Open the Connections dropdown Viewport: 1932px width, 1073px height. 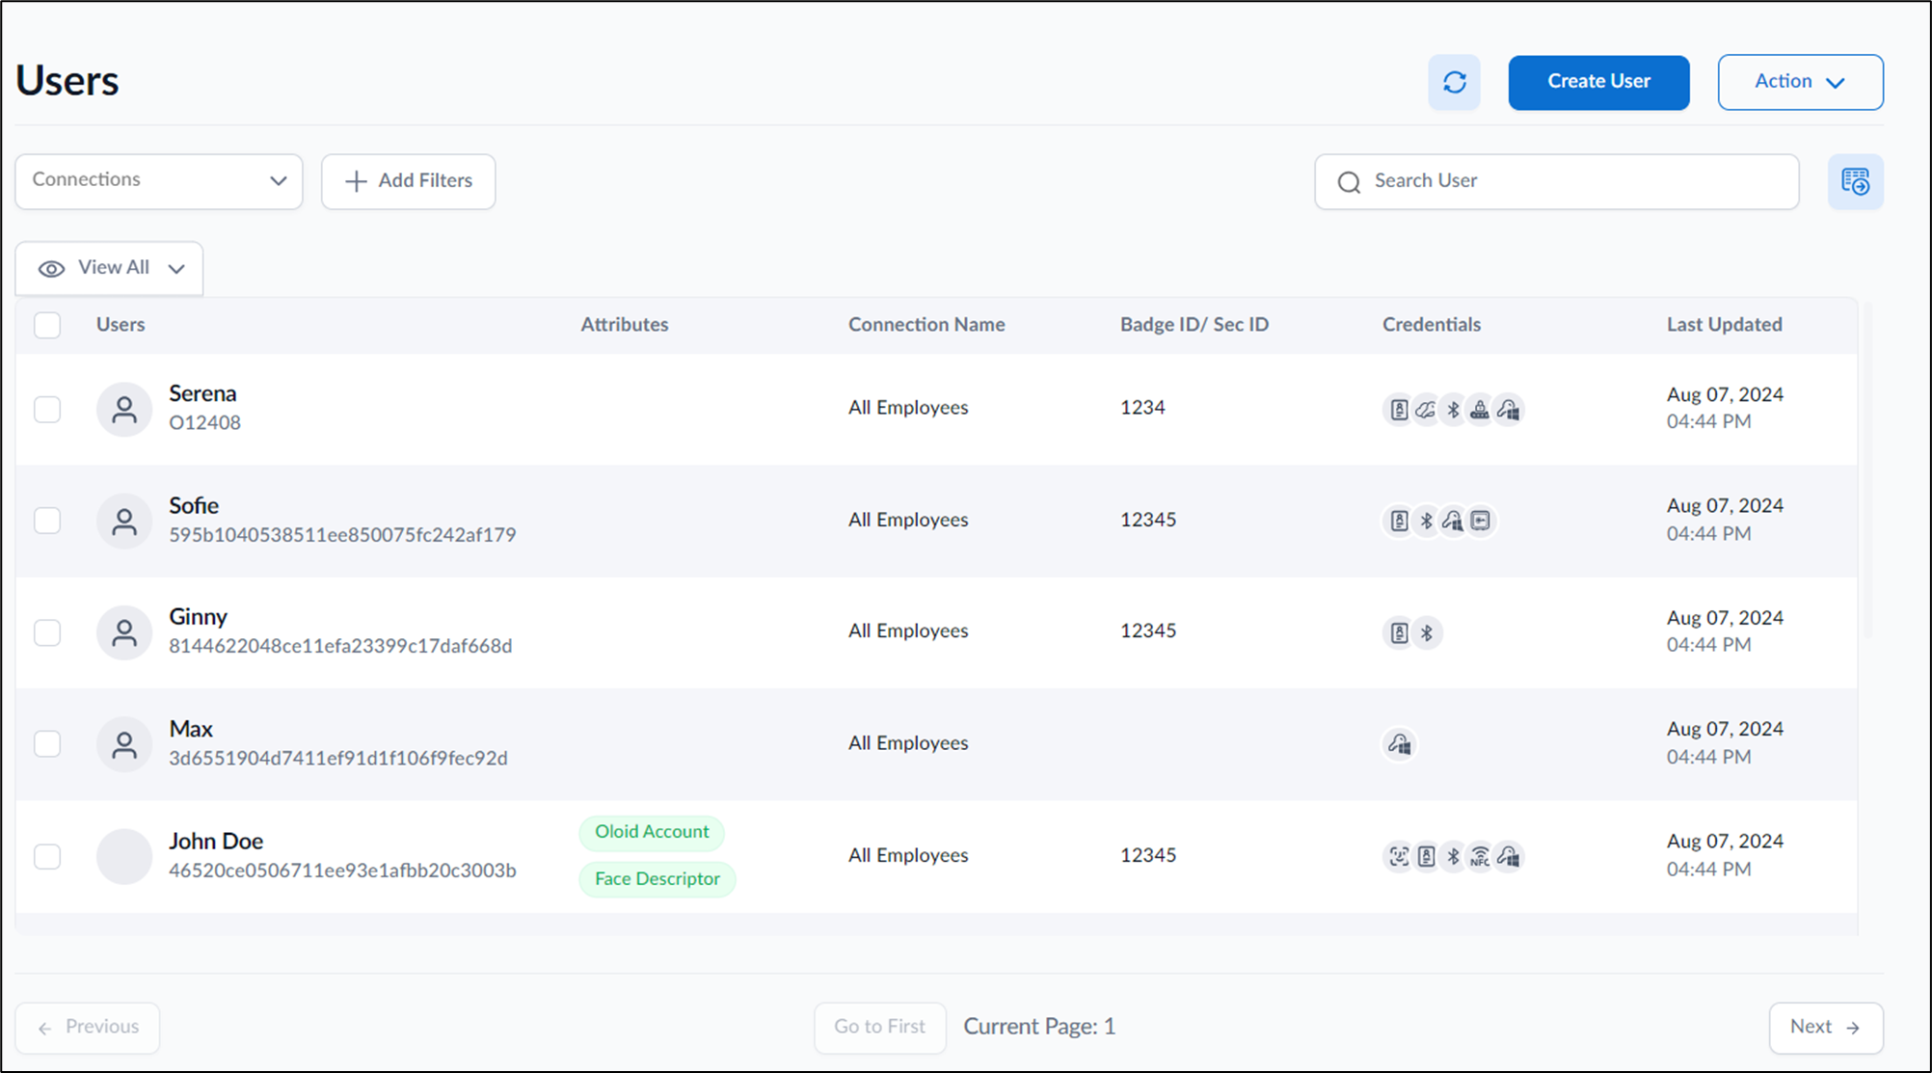159,181
